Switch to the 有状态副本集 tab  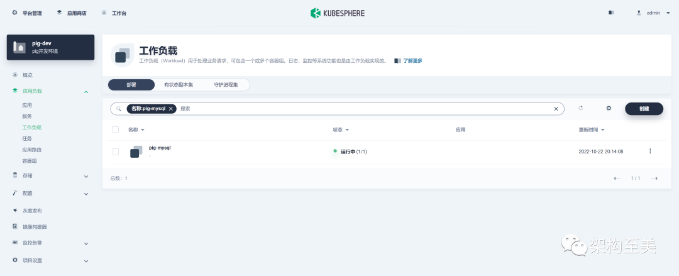point(179,85)
